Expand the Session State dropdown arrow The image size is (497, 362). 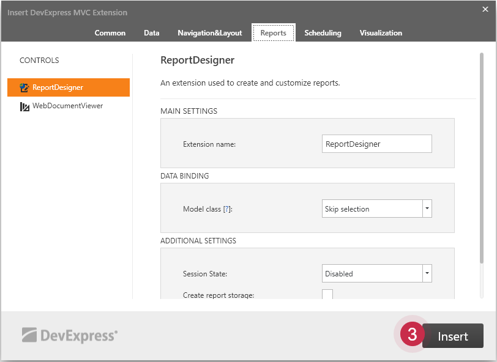tap(427, 273)
